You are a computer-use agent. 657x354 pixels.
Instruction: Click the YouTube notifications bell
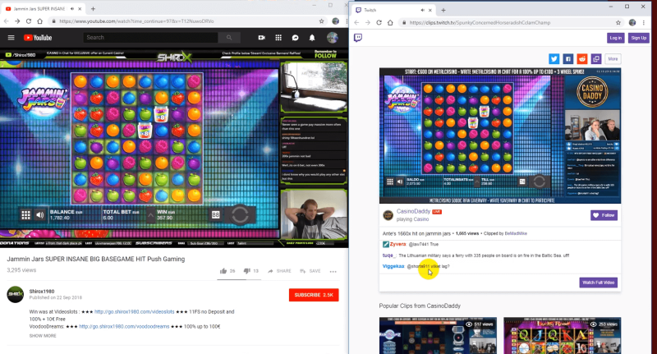pos(312,38)
